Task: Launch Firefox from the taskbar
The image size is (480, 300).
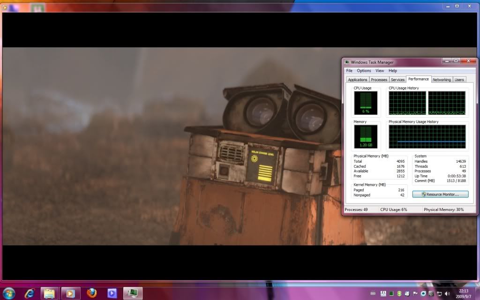Action: [x=92, y=293]
